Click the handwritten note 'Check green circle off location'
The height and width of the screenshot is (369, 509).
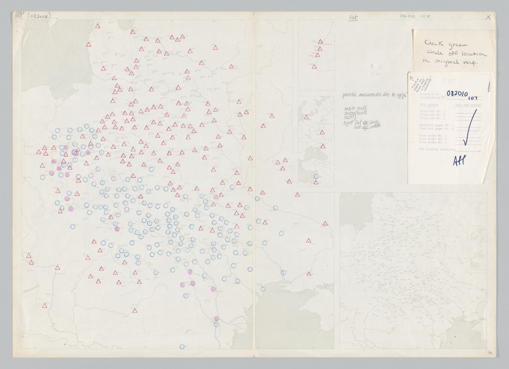coord(455,49)
